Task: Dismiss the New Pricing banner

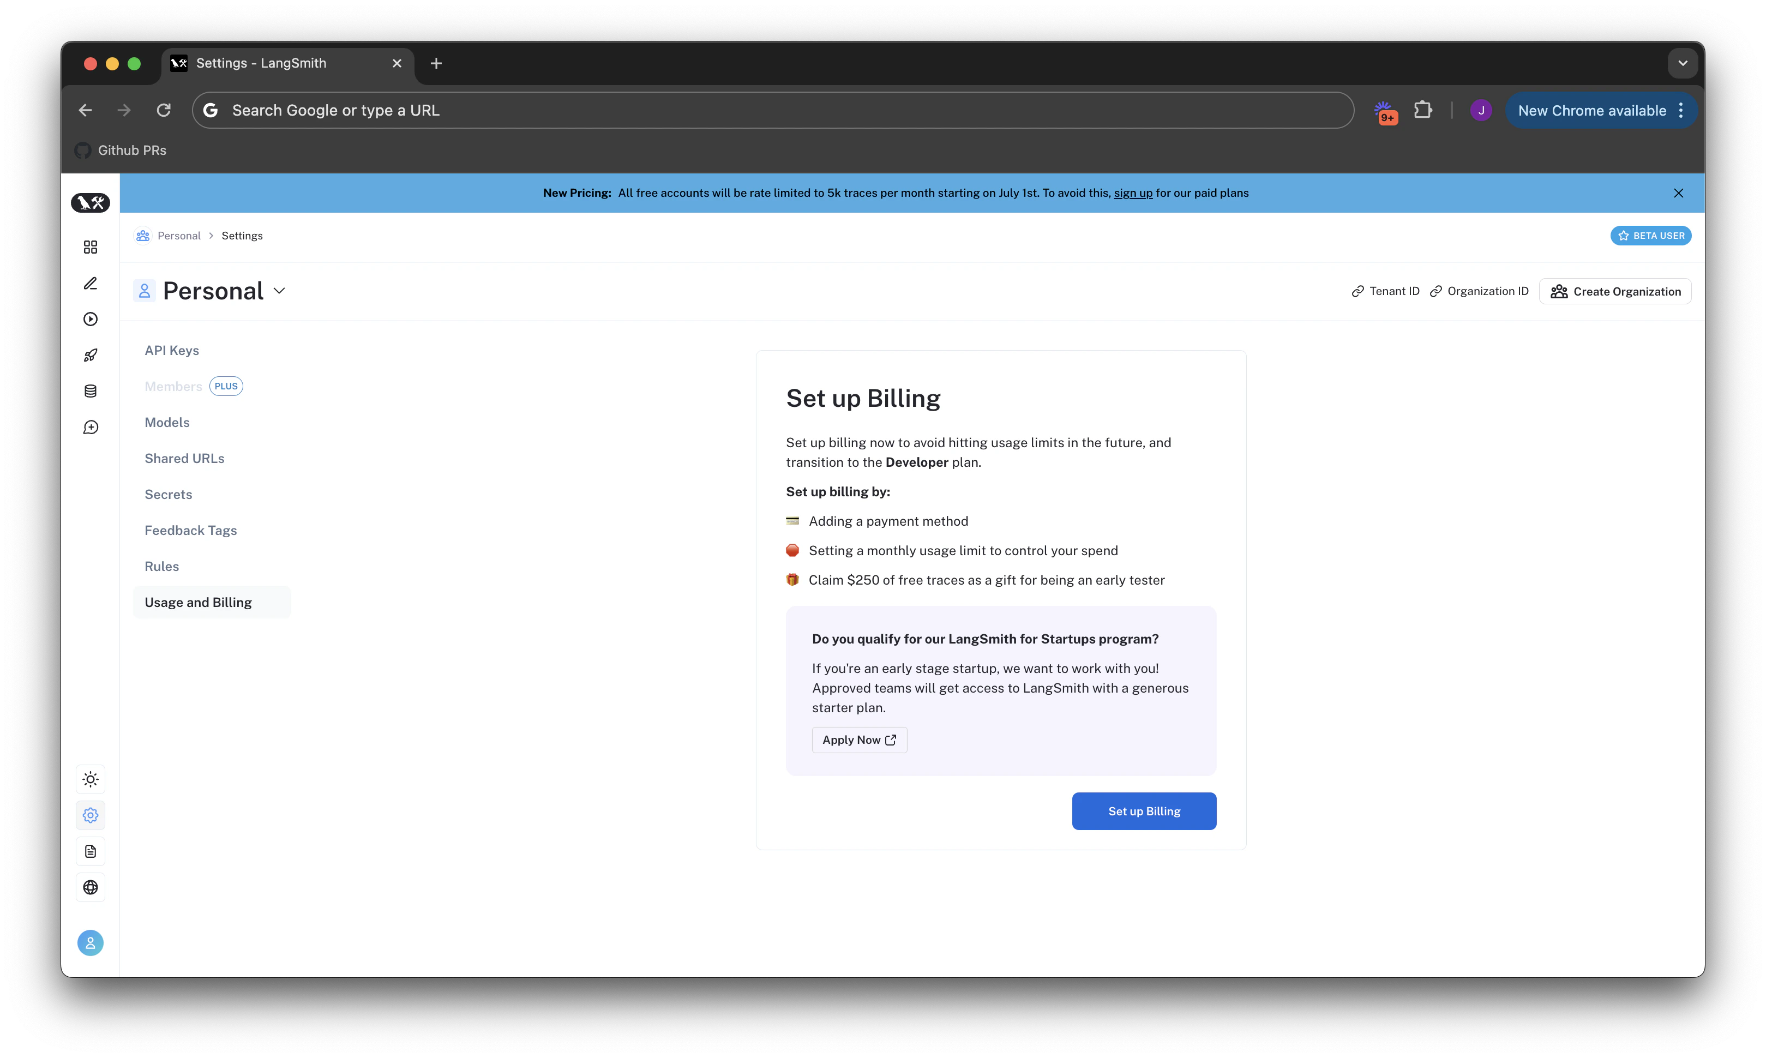Action: [x=1678, y=193]
